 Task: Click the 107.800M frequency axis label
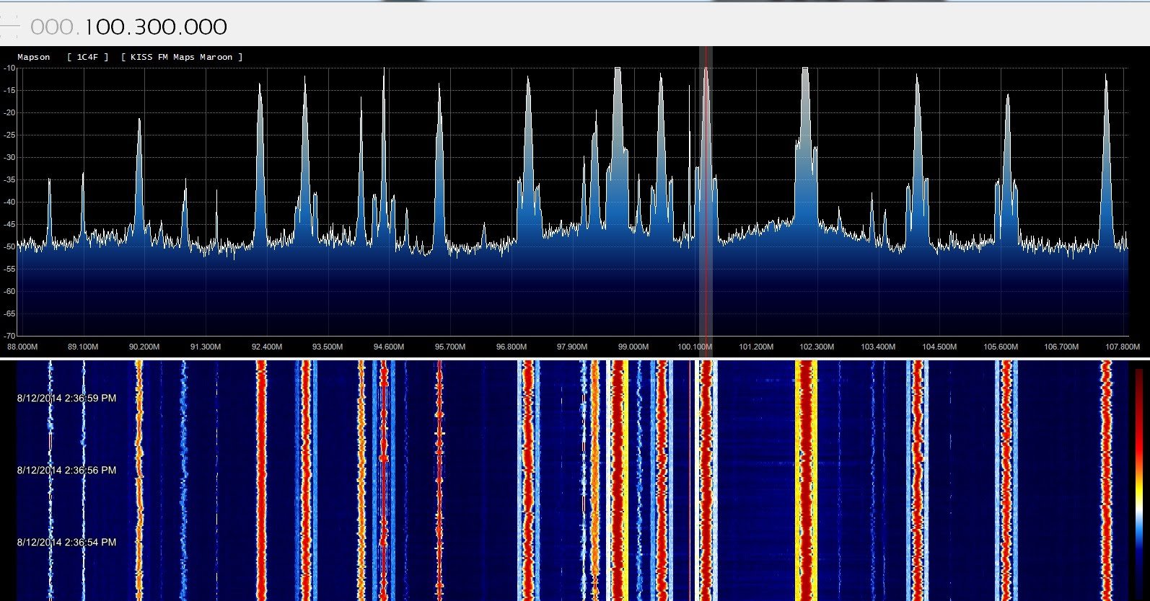point(1123,347)
